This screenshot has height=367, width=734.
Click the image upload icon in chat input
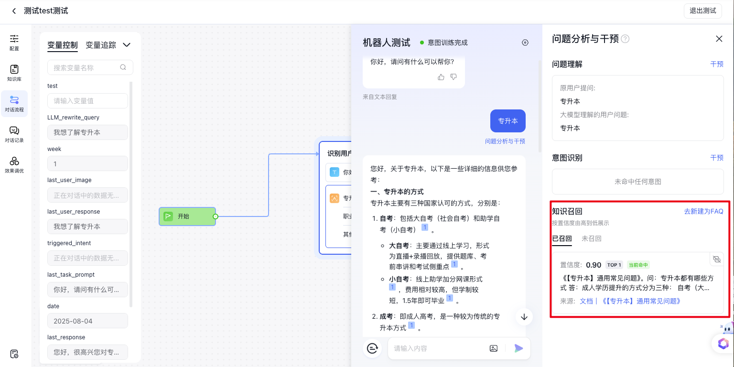(x=494, y=348)
